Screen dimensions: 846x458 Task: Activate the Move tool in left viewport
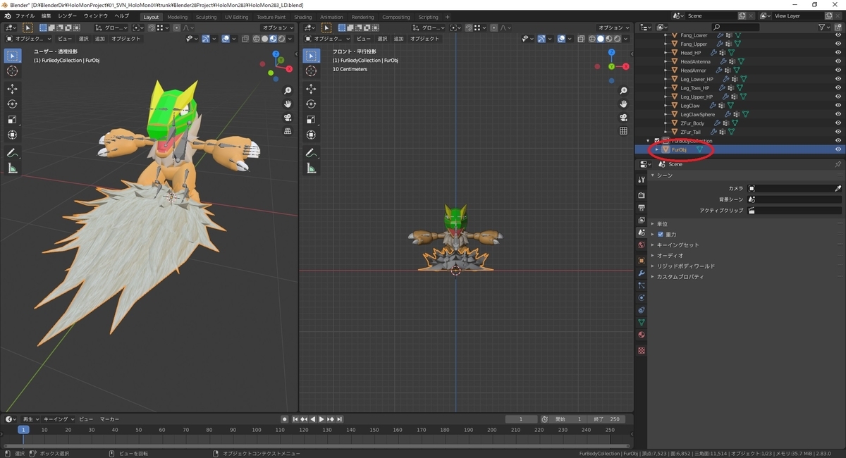point(13,88)
